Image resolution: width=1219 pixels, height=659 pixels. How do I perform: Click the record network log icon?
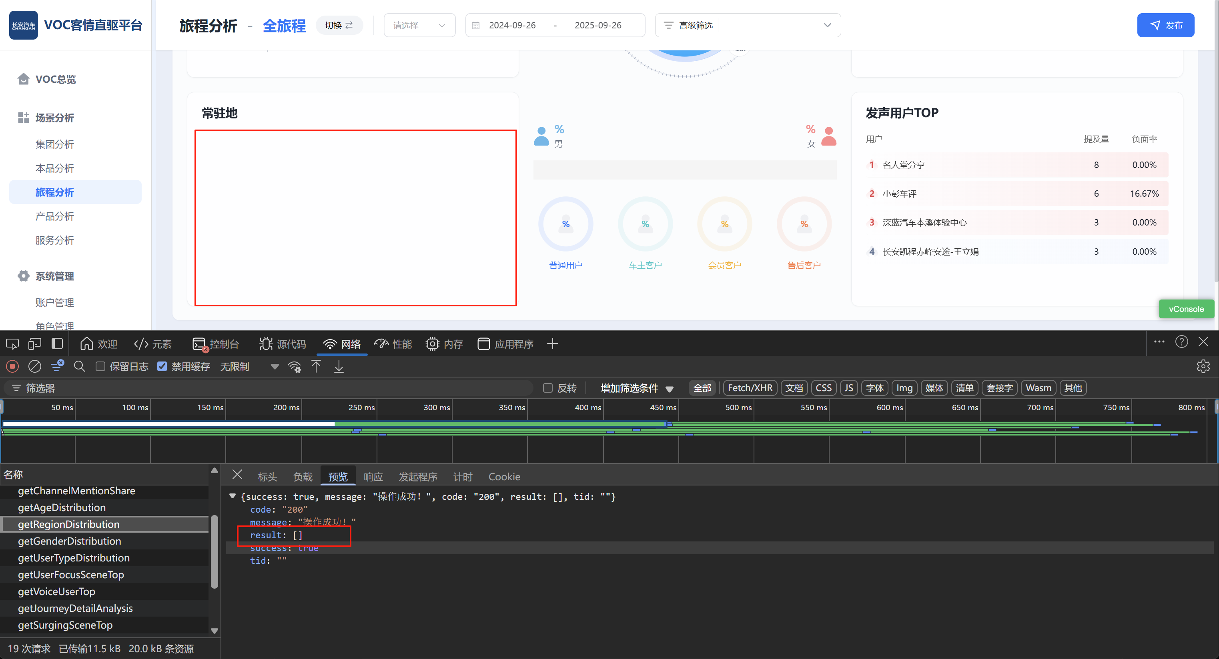click(13, 366)
